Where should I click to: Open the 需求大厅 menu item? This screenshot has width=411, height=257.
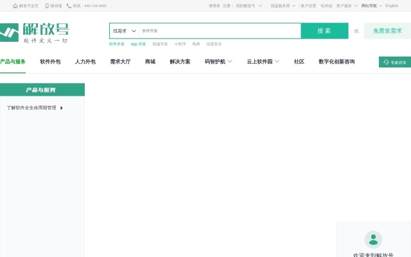click(x=120, y=62)
